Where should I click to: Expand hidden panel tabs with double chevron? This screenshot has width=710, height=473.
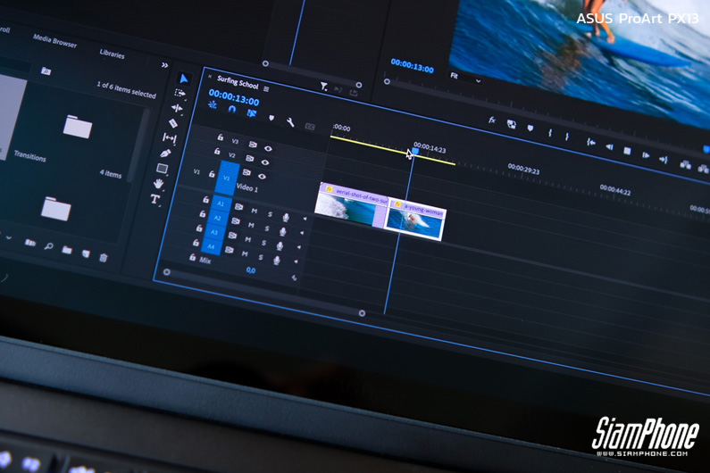click(x=164, y=65)
